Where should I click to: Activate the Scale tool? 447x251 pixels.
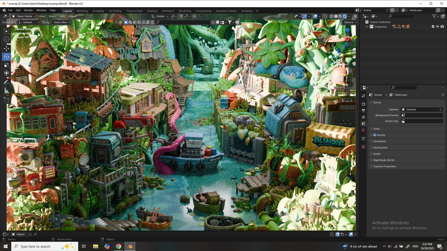7,65
